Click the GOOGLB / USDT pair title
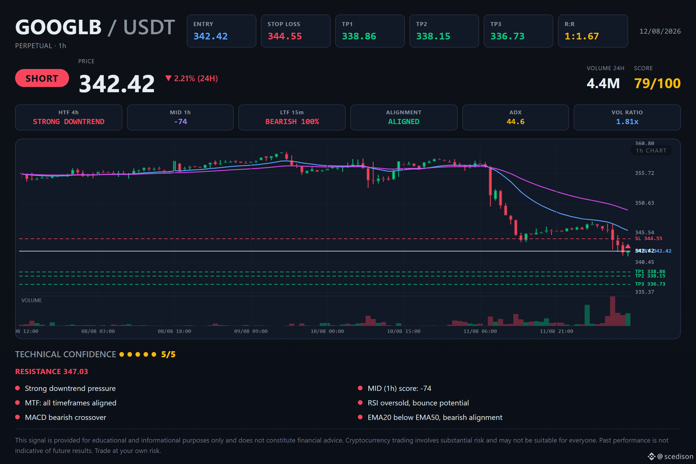696x464 pixels. 95,27
